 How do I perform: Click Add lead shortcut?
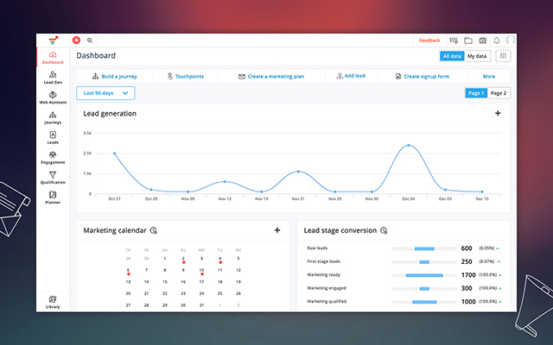tap(351, 76)
